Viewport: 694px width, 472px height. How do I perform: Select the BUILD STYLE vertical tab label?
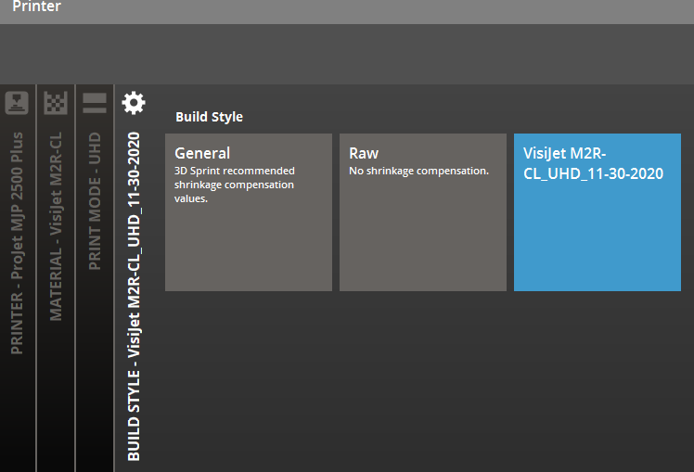point(134,297)
